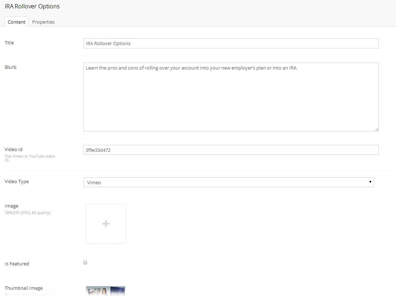Click the "Image" field label
The width and height of the screenshot is (401, 296).
point(11,206)
